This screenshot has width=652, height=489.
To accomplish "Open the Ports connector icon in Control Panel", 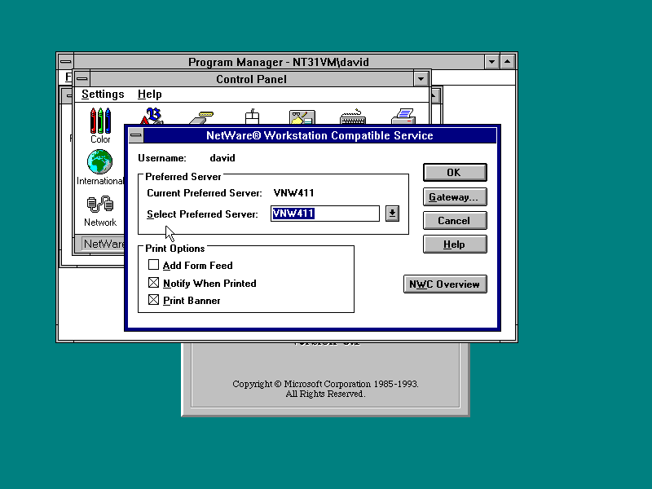I will click(x=201, y=117).
